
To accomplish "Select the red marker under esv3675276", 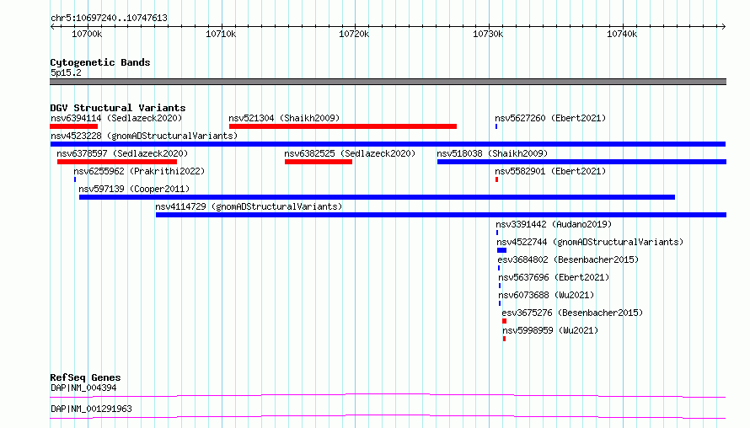I will 504,321.
